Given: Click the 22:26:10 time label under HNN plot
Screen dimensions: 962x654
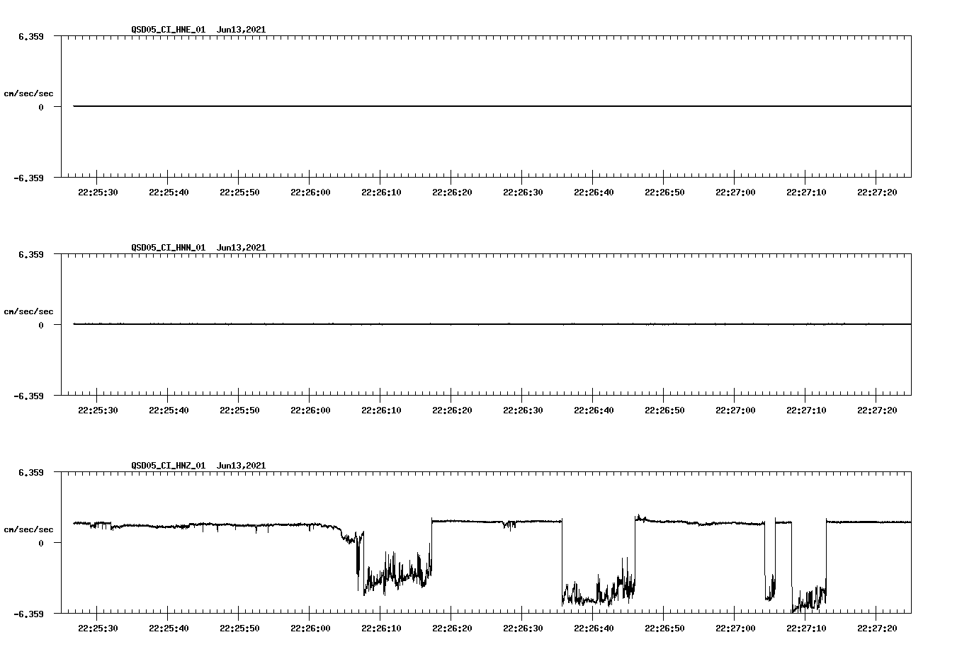Looking at the screenshot, I should point(381,411).
